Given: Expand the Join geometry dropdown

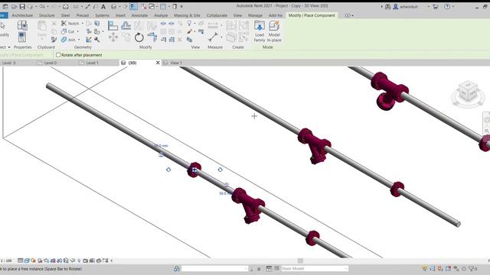Looking at the screenshot, I should click(x=79, y=40).
